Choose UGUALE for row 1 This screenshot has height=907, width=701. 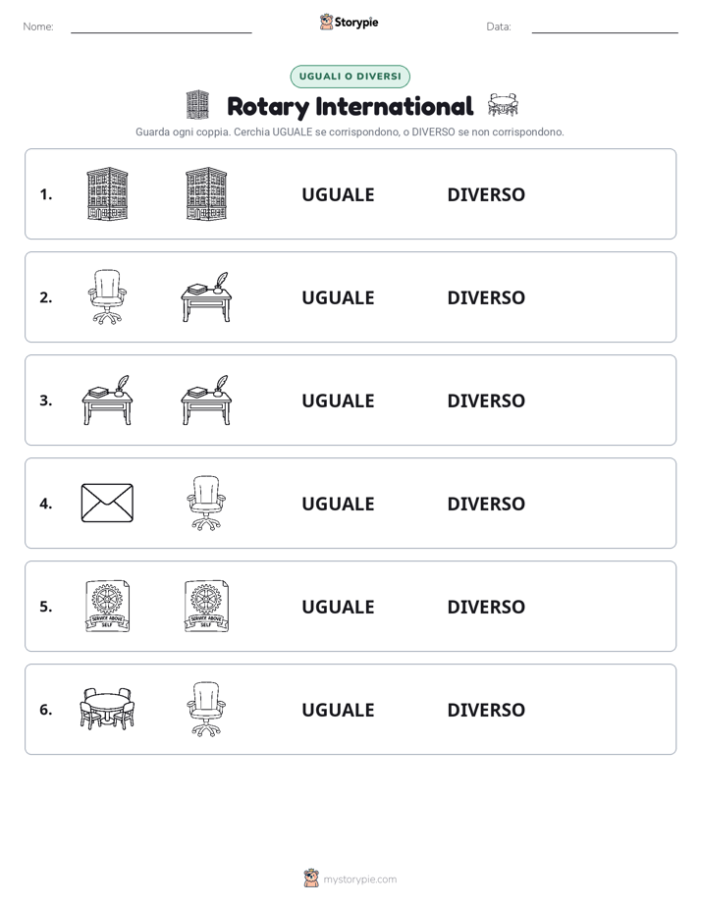339,194
